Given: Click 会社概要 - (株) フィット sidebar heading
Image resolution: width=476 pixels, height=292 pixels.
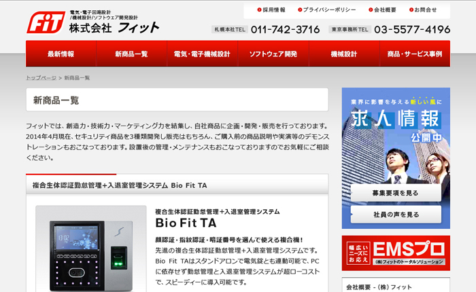Looking at the screenshot, I should click(x=379, y=287).
